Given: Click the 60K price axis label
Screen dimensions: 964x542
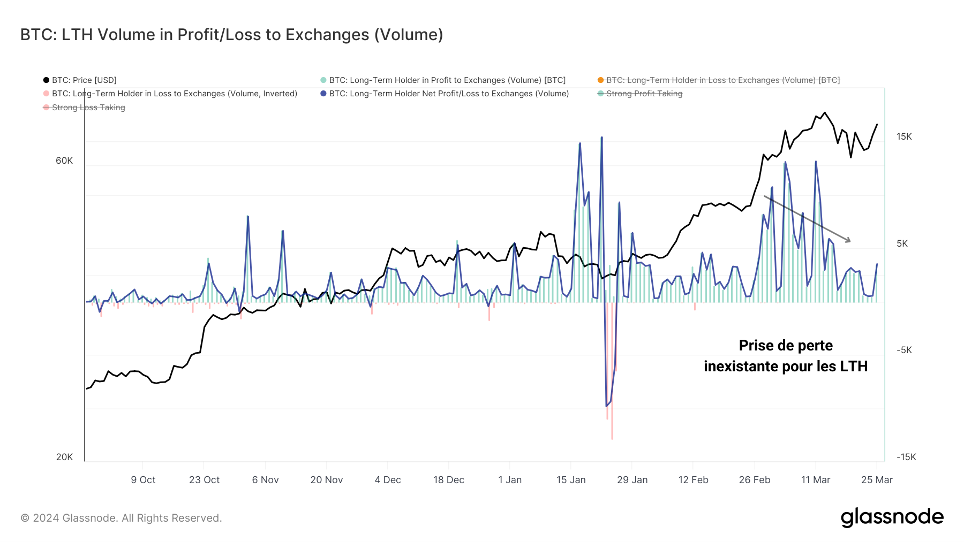Looking at the screenshot, I should pyautogui.click(x=64, y=161).
